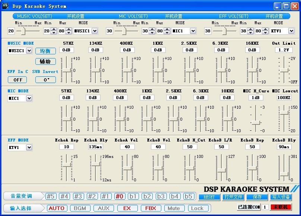The image size is (301, 216).
Task: Click the RESET button
Action: [209, 197]
